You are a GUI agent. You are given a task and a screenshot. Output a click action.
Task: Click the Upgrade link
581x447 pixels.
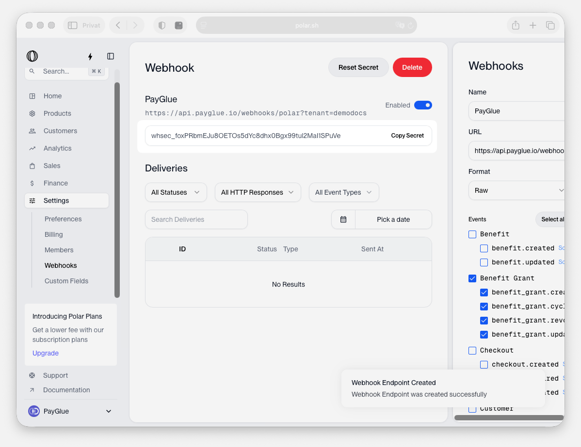coord(46,353)
